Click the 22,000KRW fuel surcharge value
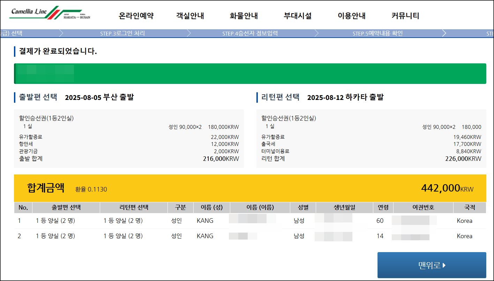This screenshot has height=281, width=494. point(225,137)
